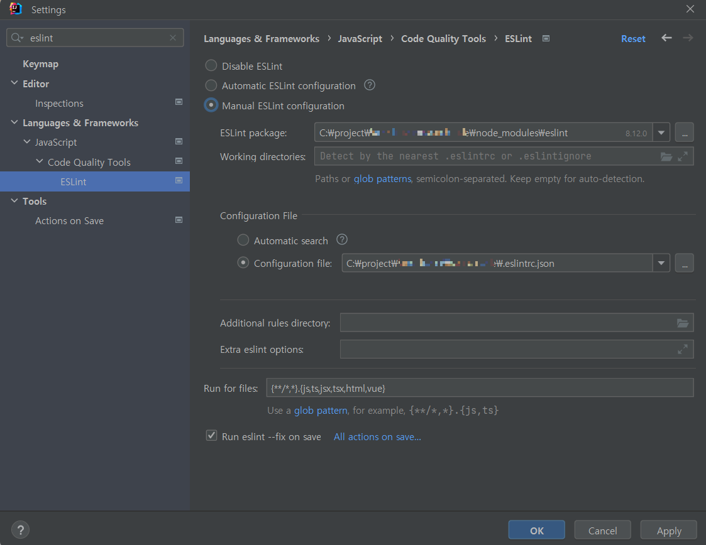The image size is (706, 545).
Task: Expand the Working directories field
Action: pyautogui.click(x=683, y=156)
